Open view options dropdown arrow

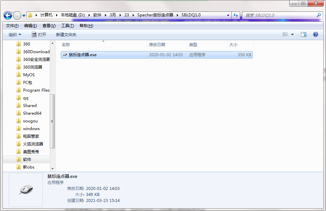tap(292, 34)
